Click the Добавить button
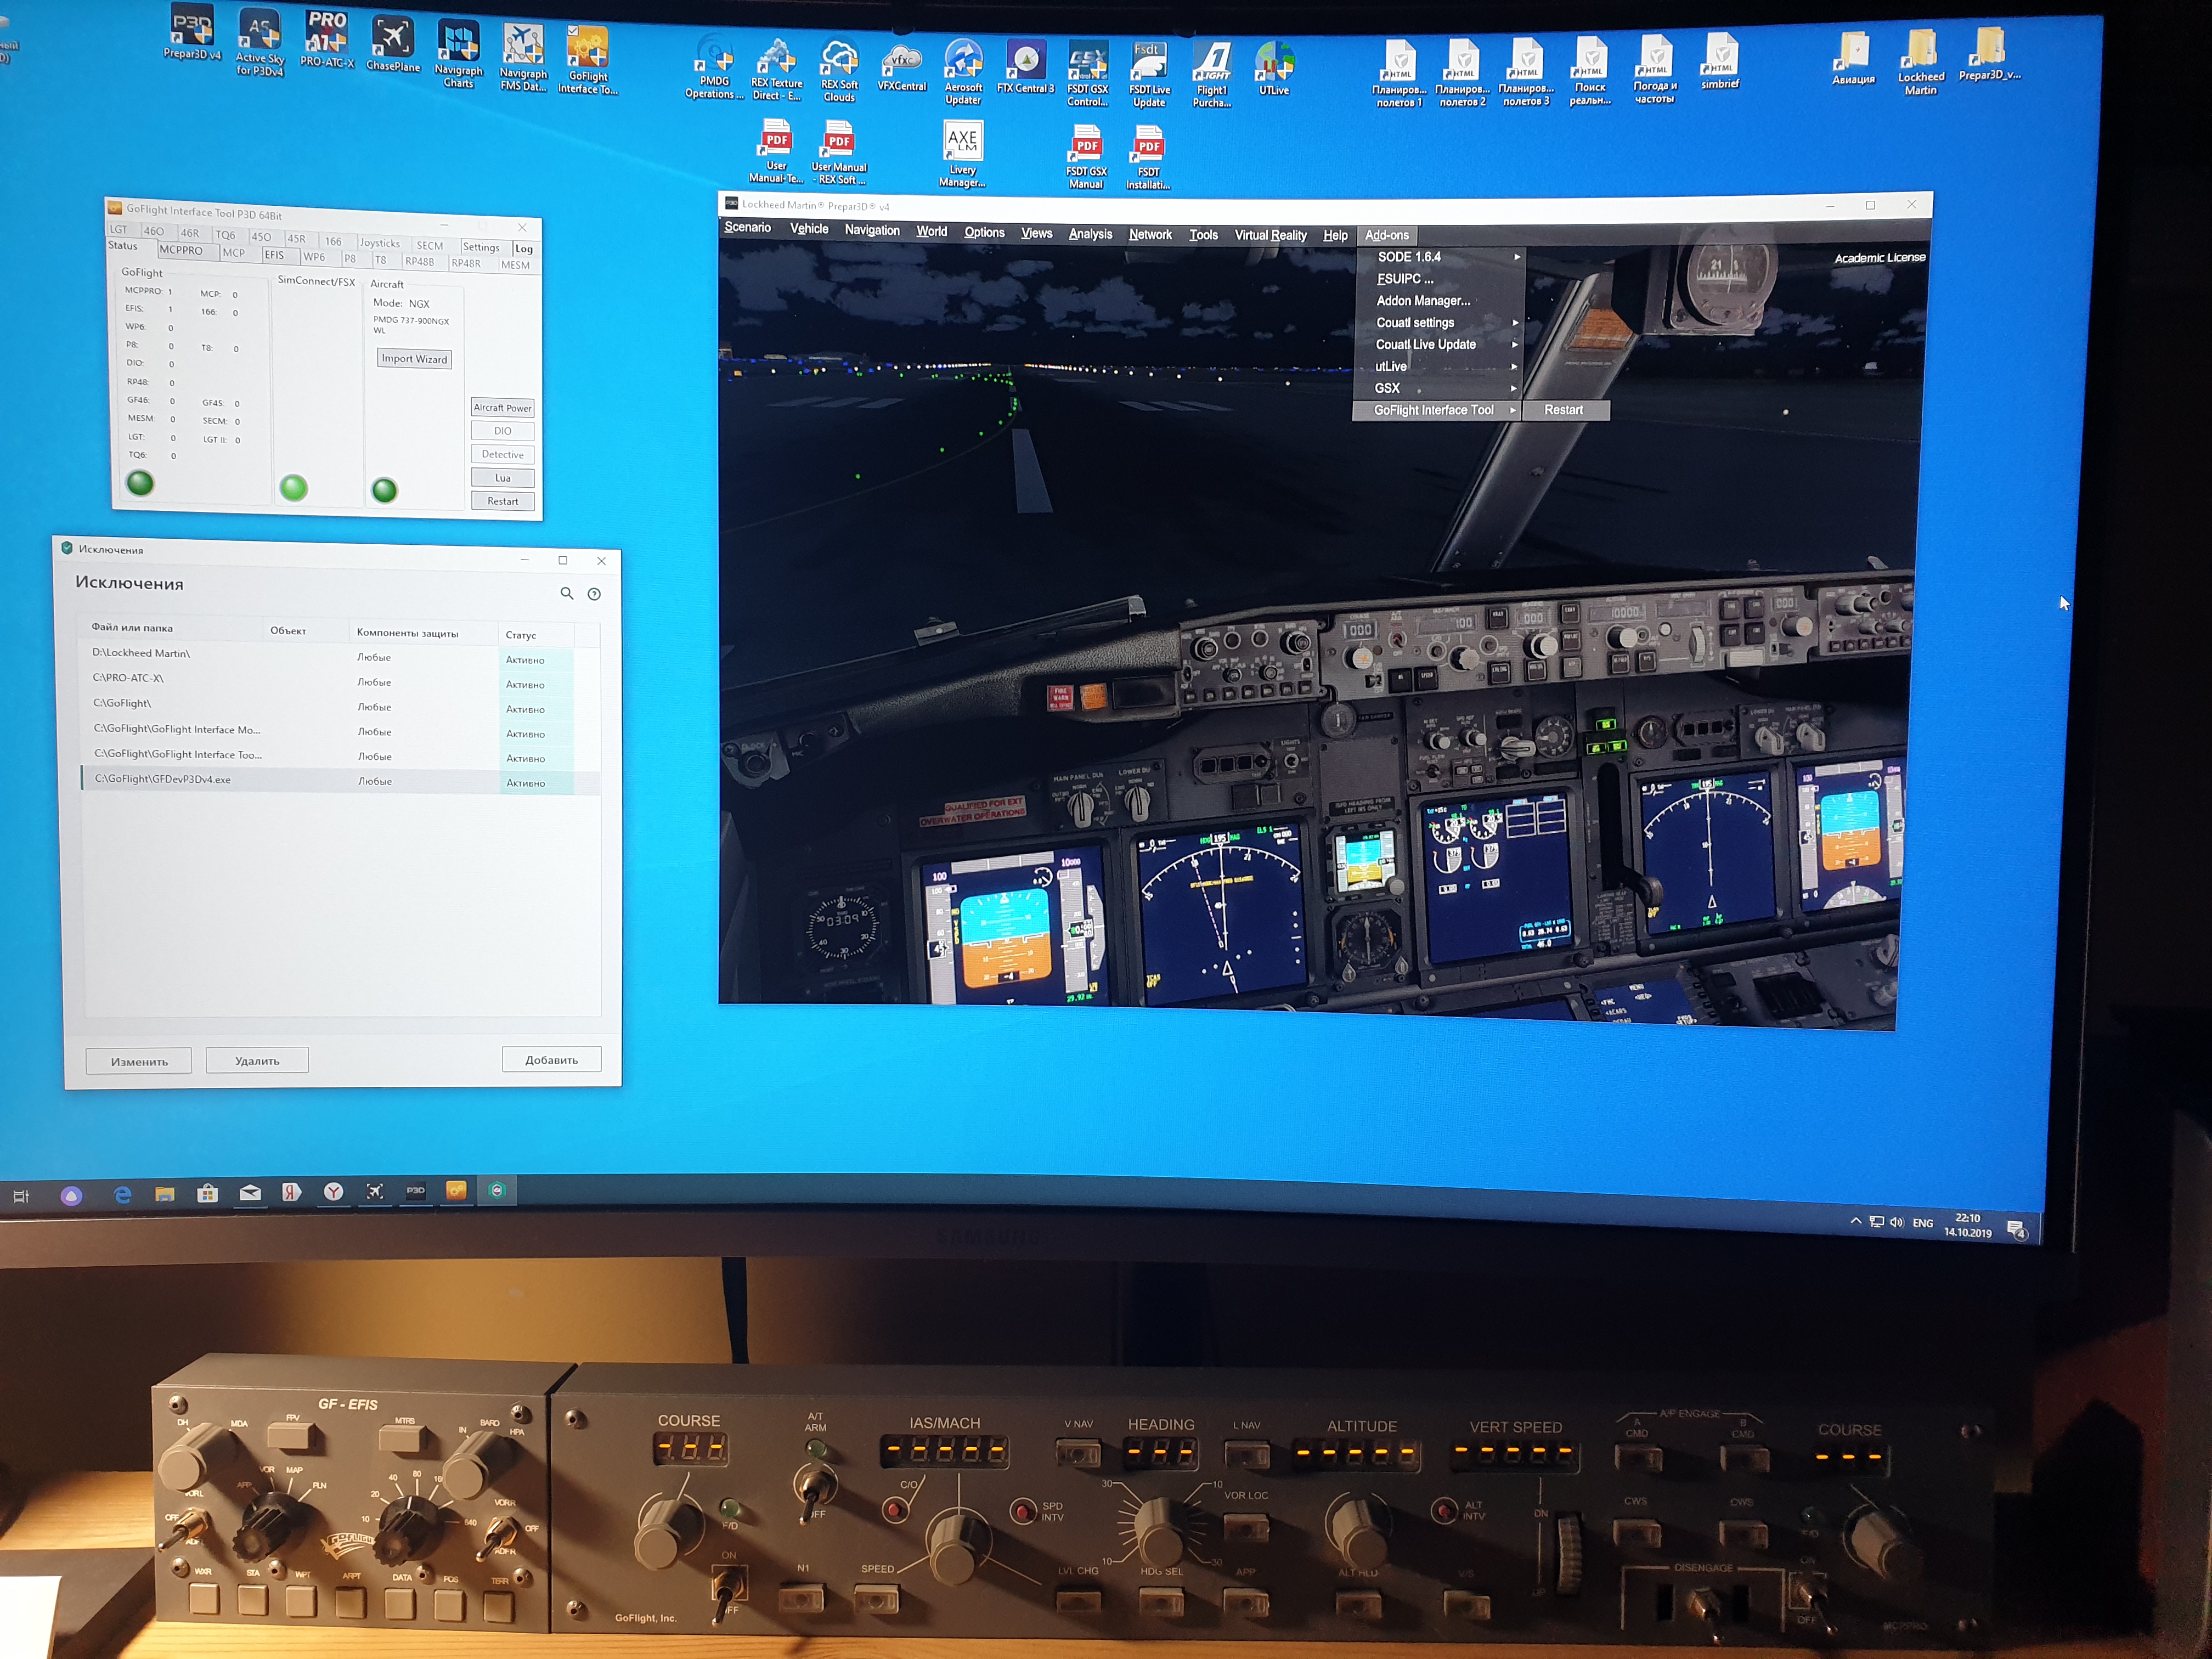 (x=551, y=1060)
